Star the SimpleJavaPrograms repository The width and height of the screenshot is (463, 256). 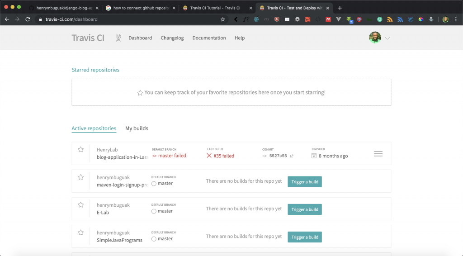(80, 232)
